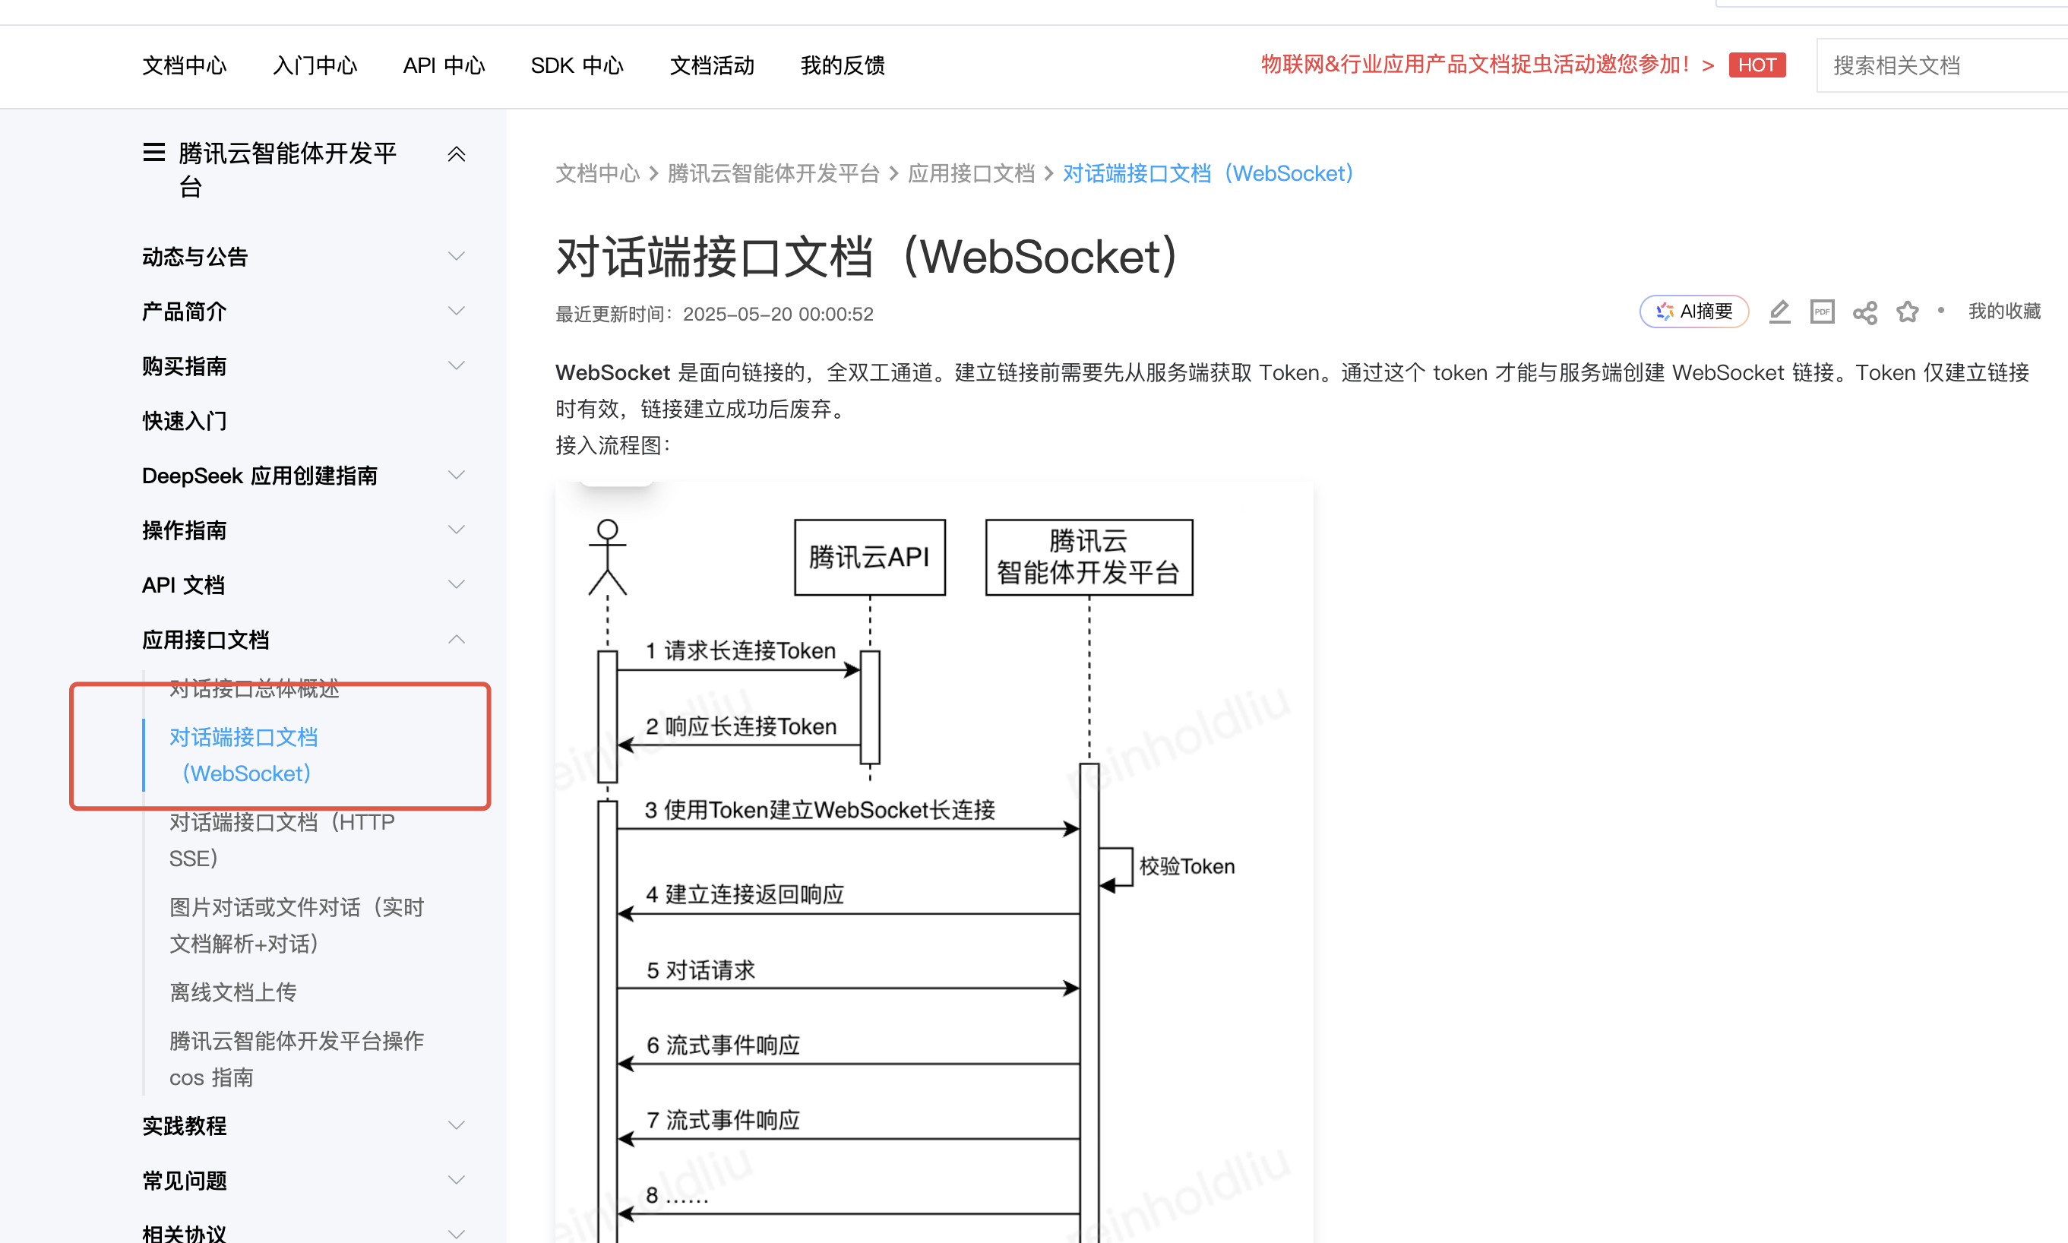The height and width of the screenshot is (1243, 2068).
Task: Select 对话端接口文档（WebSocket）sidebar item
Action: coord(244,754)
